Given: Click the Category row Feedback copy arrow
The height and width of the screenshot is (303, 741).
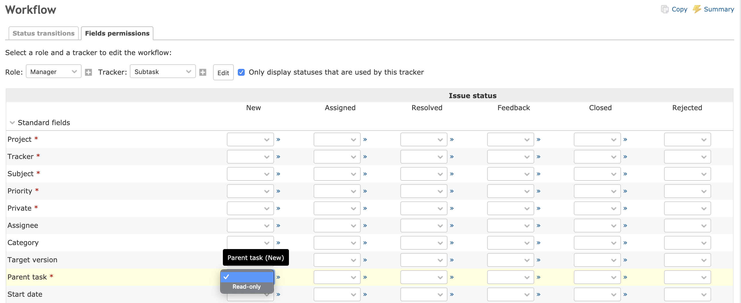Looking at the screenshot, I should [539, 243].
